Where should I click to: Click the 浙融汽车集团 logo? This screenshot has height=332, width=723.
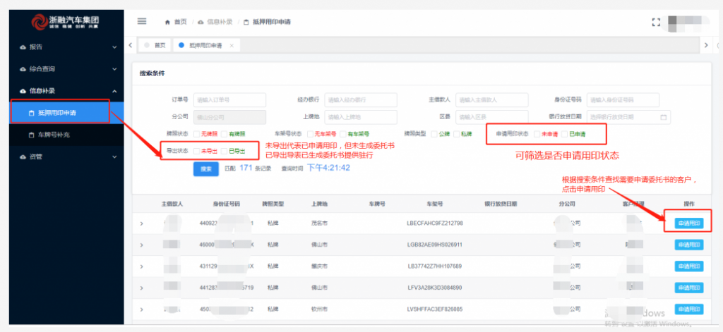66,22
